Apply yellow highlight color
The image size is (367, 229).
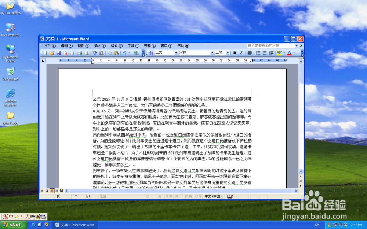[279, 53]
